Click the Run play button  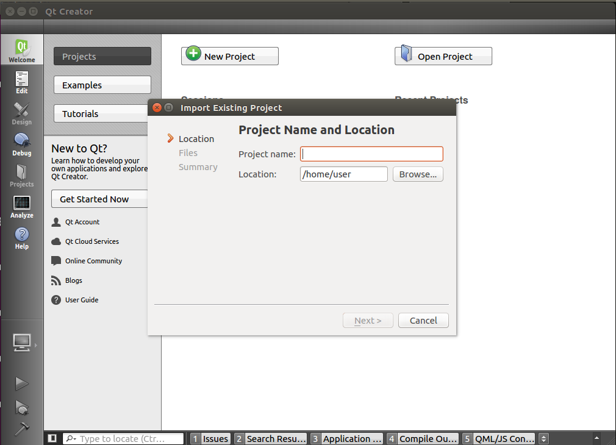pyautogui.click(x=21, y=383)
